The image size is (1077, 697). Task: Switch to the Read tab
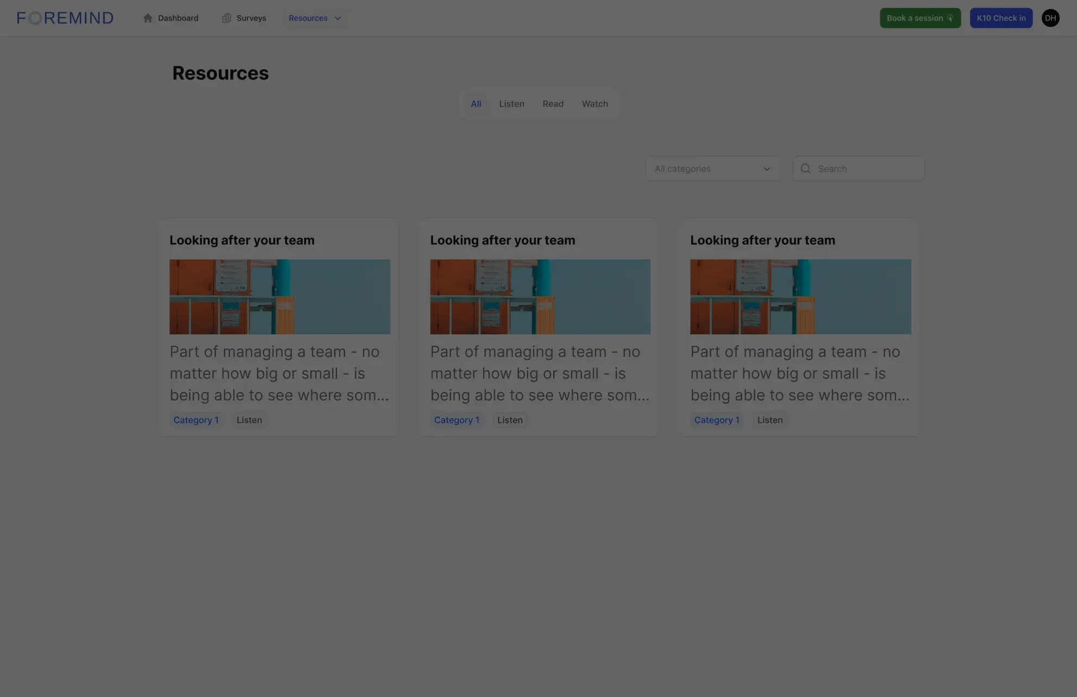click(x=553, y=104)
